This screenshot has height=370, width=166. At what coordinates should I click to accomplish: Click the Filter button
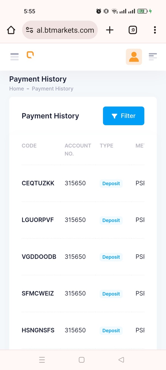click(x=124, y=116)
